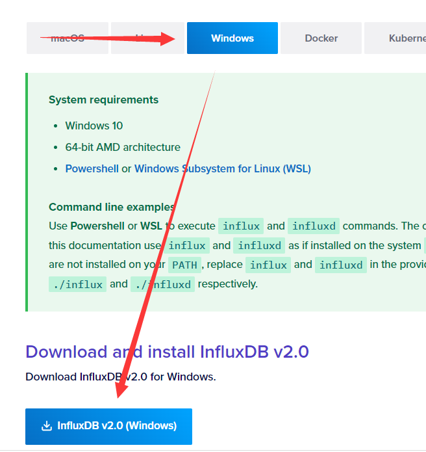This screenshot has height=452, width=426.
Task: Download InfluxDB v2.0 (Windows)
Action: 108,427
